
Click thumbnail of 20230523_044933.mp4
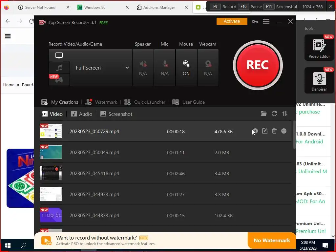point(51,194)
